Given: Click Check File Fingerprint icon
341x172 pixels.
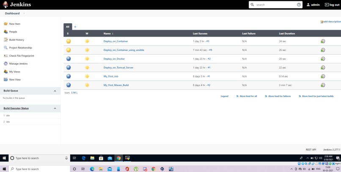Looking at the screenshot, I should click(x=5, y=56).
